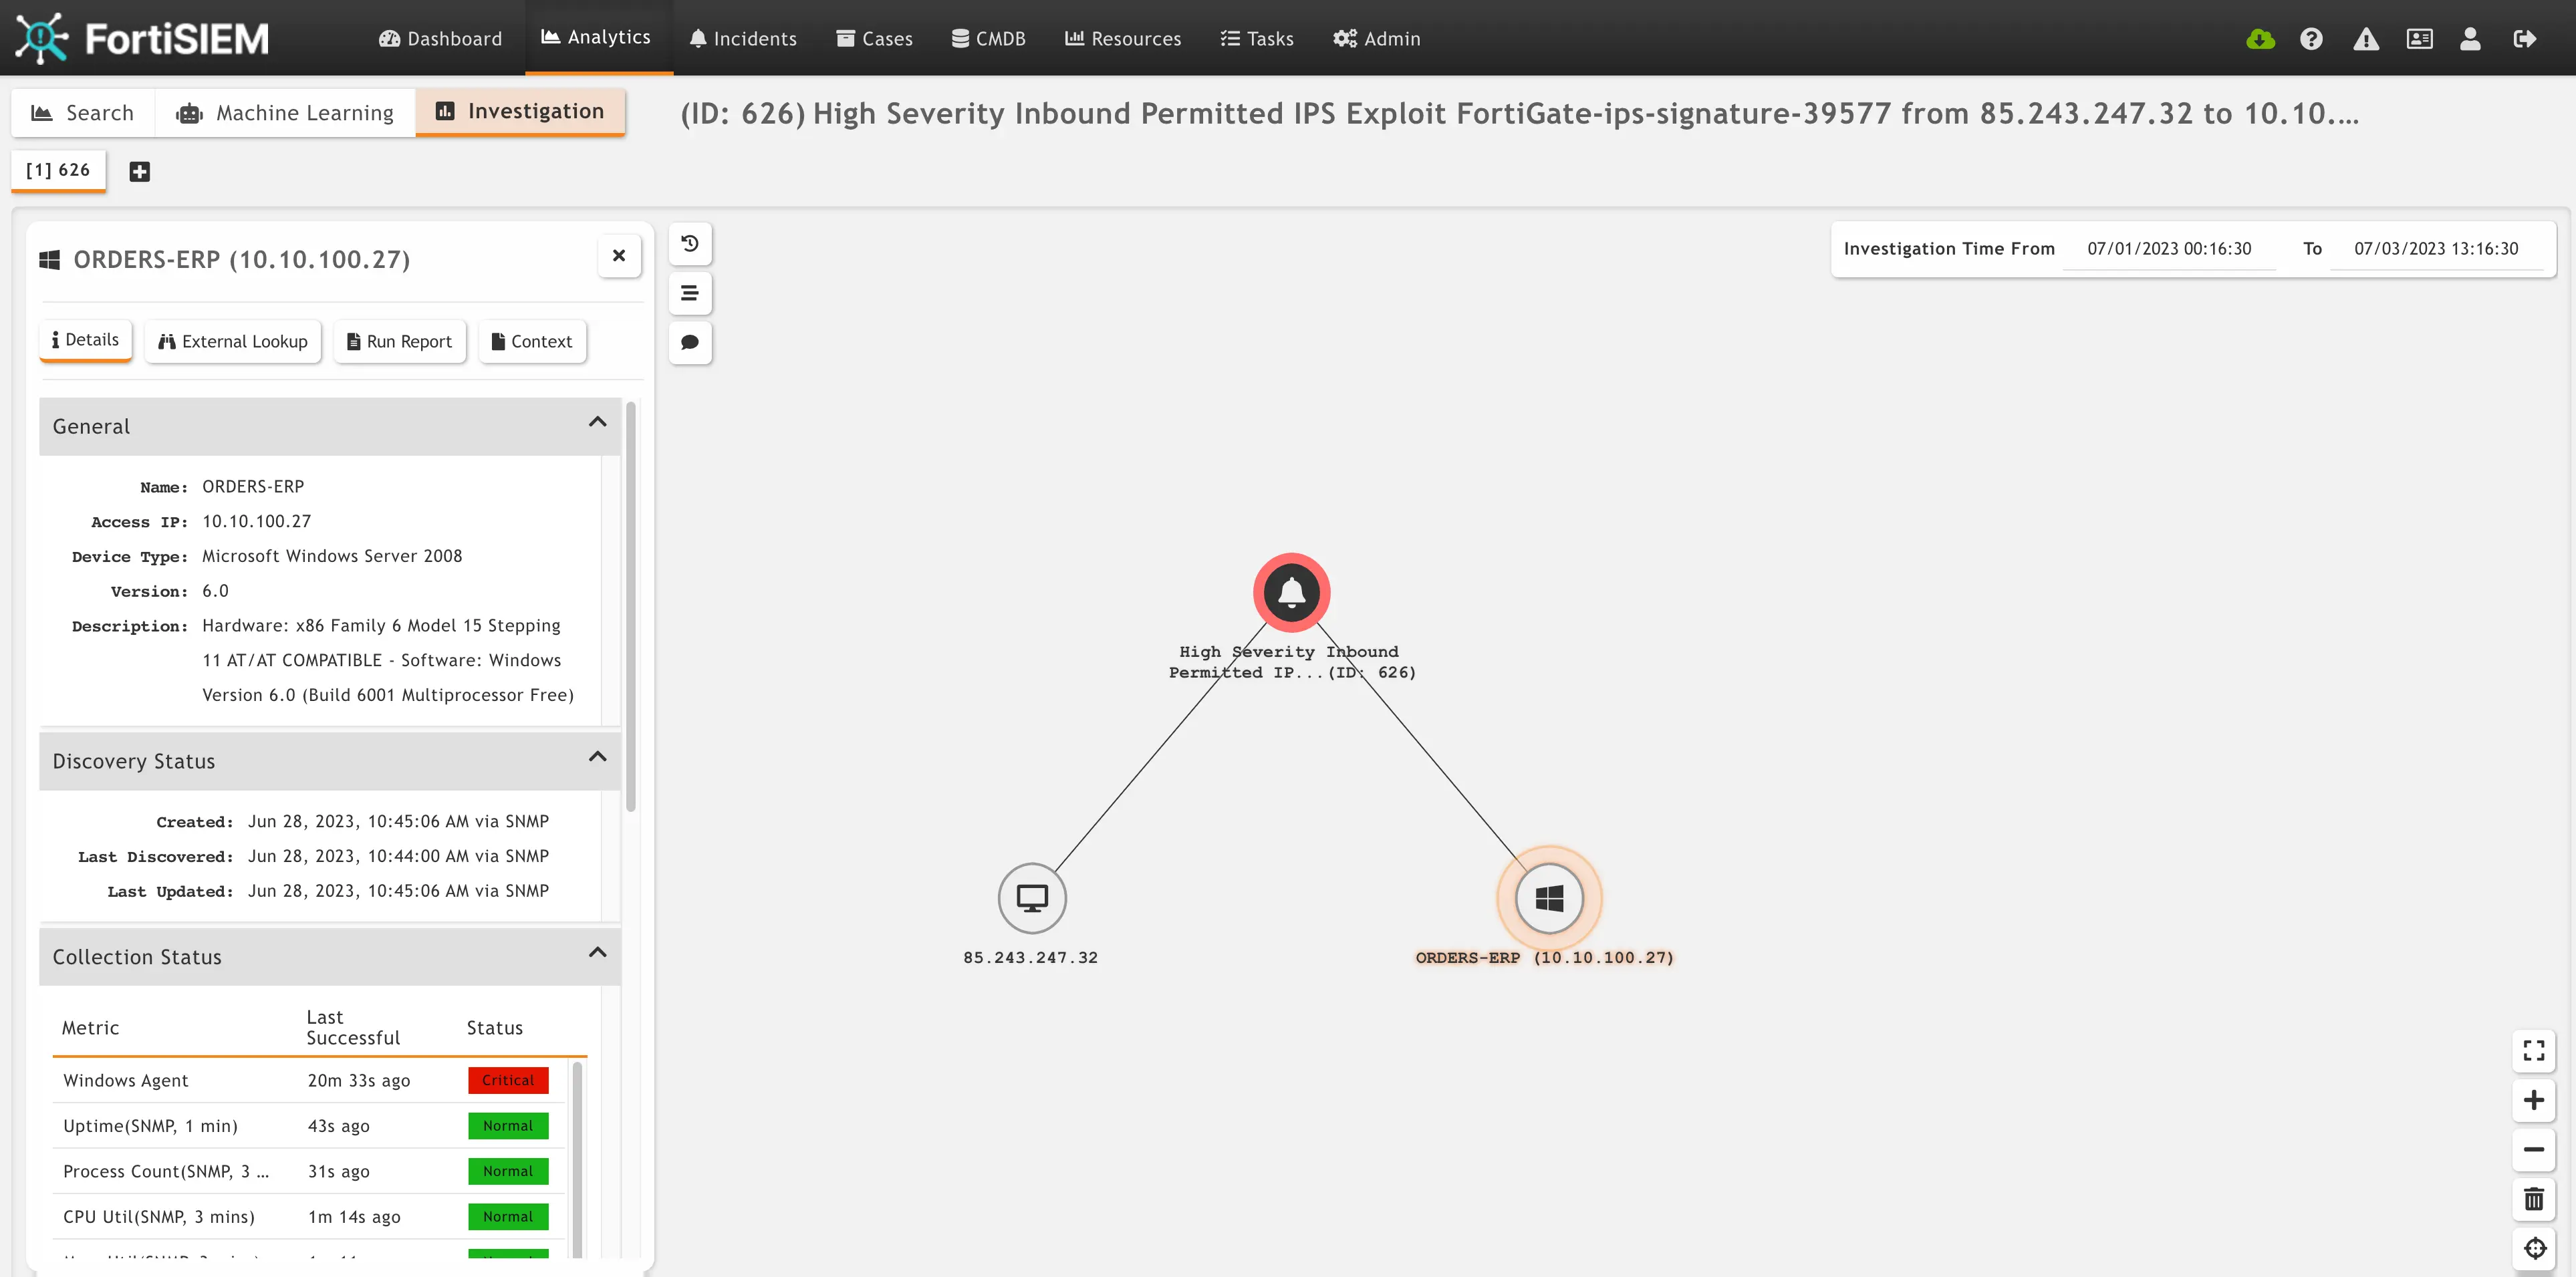Open the CMDB menu
The width and height of the screenshot is (2576, 1277).
(x=988, y=38)
